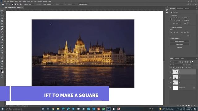
Task: Switch to the Channels tab
Action: tap(177, 59)
